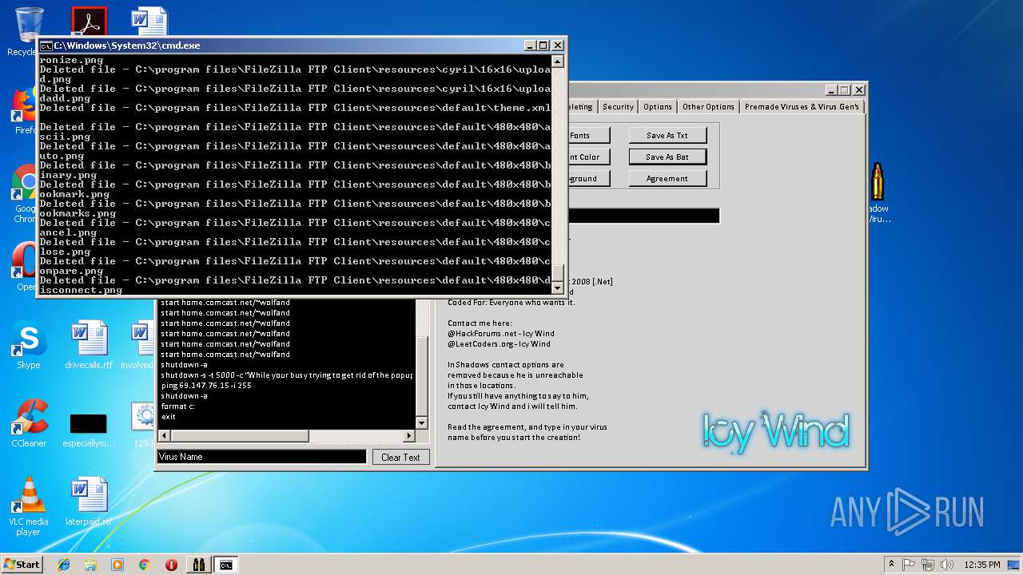Open laterpaid.rtf document icon
This screenshot has height=575, width=1023.
tap(89, 502)
